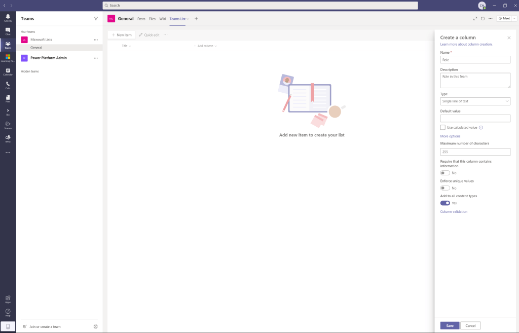Open the Calls icon
This screenshot has width=519, height=333.
[8, 85]
